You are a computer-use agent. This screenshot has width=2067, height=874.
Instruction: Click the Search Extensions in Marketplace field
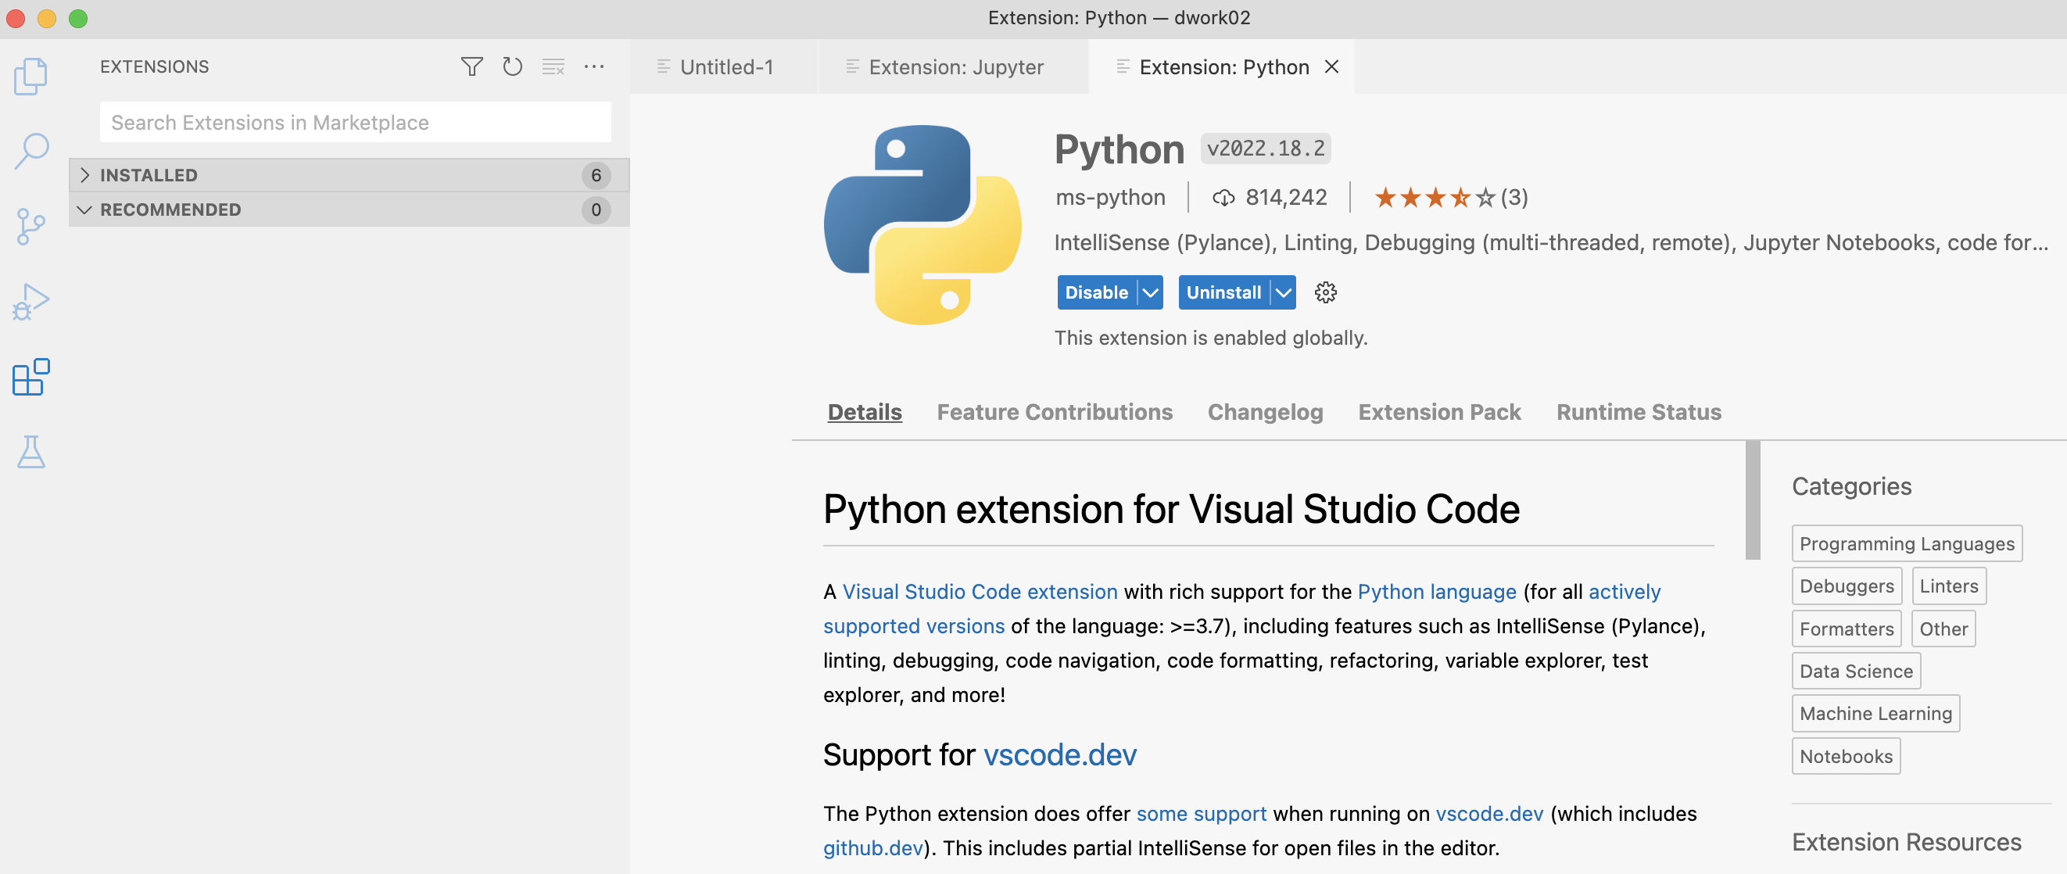click(x=355, y=122)
